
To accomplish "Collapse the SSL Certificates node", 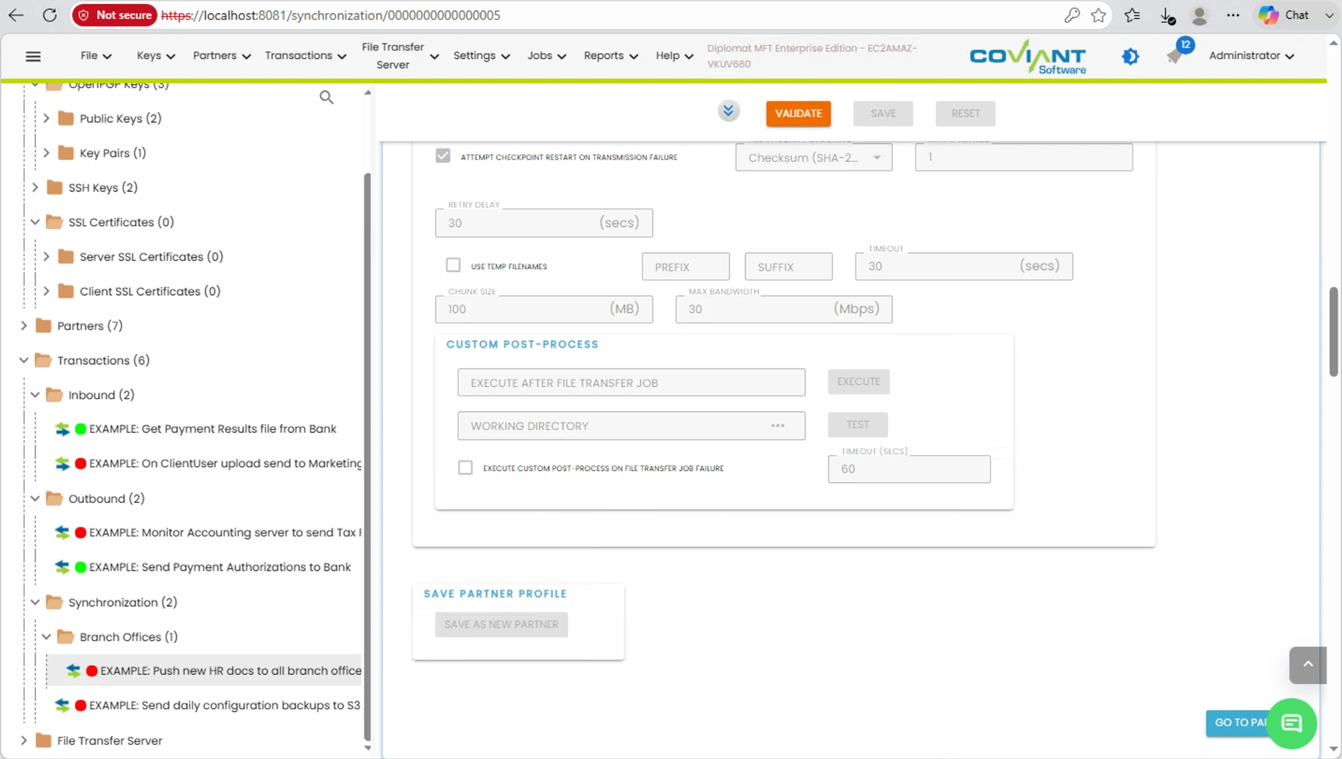I will [x=35, y=222].
